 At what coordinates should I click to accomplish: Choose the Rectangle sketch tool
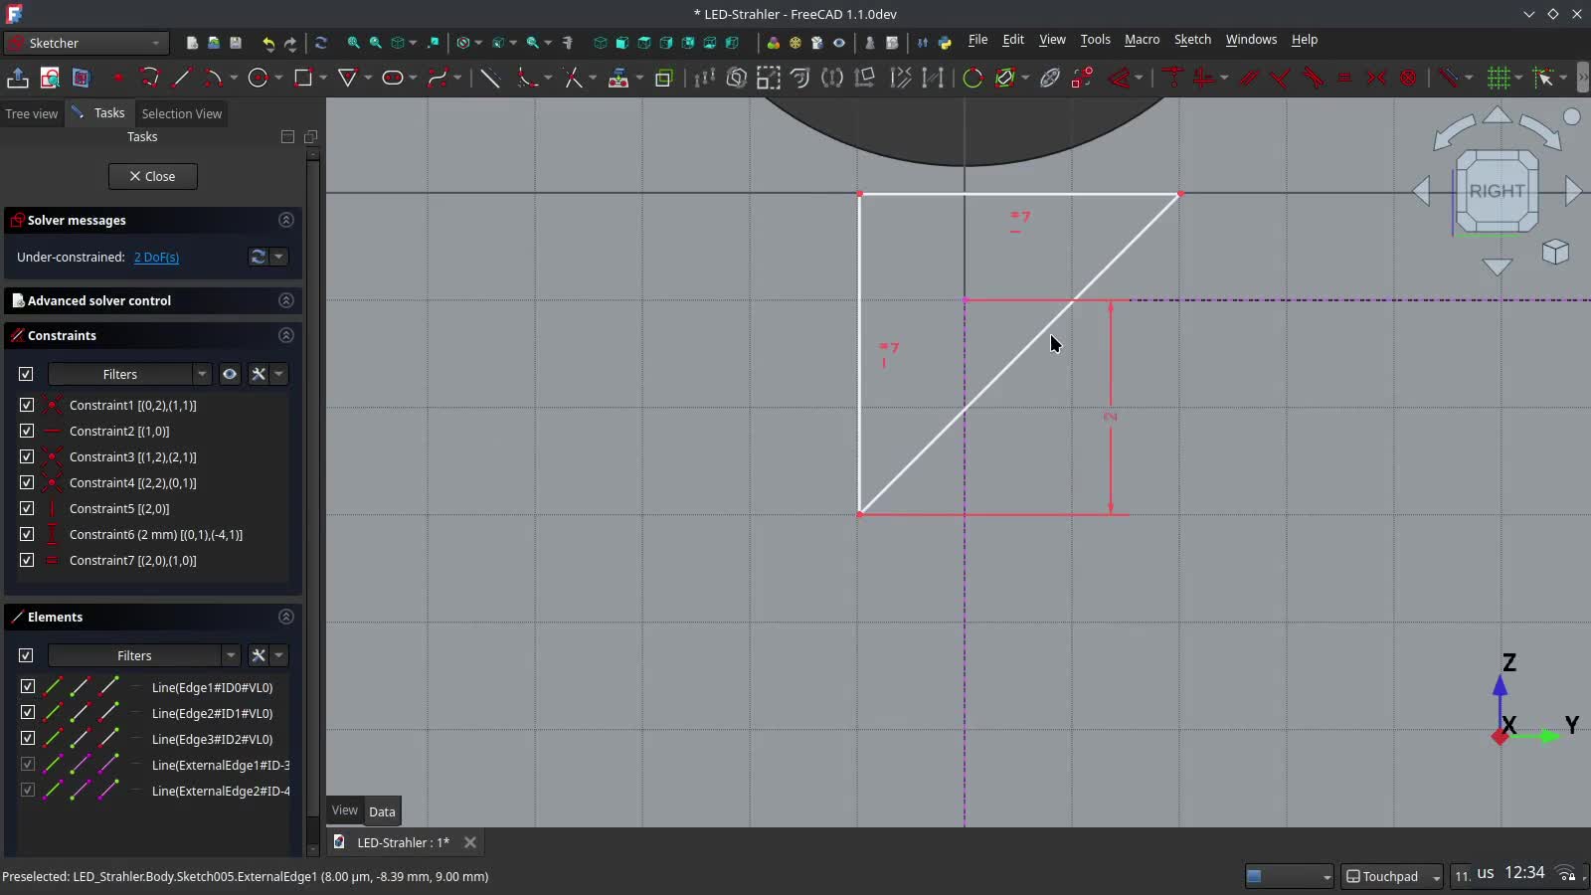tap(303, 78)
